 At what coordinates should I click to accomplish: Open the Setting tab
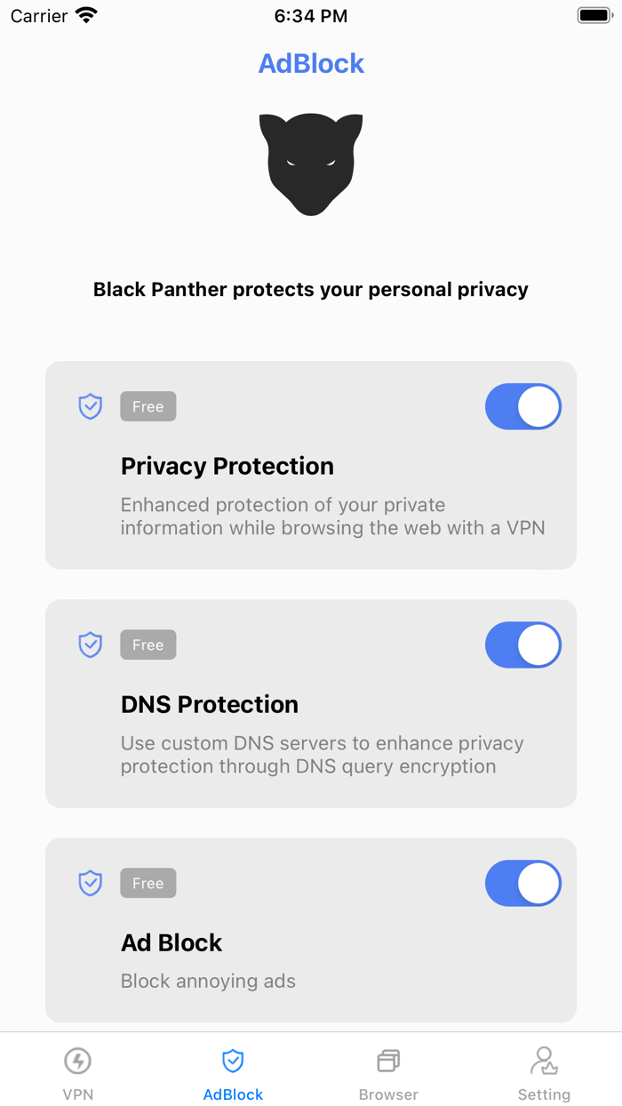pos(544,1071)
